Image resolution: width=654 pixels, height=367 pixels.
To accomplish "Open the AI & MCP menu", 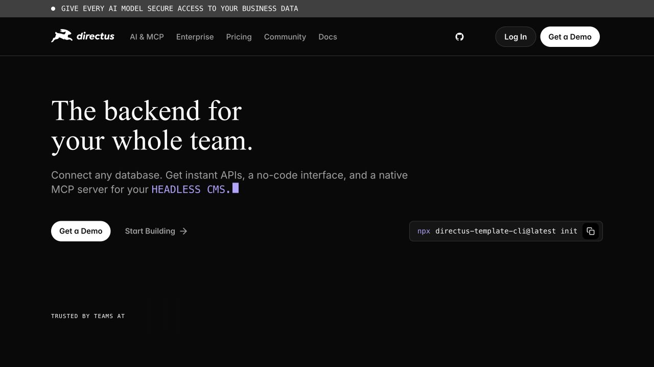I will 147,37.
